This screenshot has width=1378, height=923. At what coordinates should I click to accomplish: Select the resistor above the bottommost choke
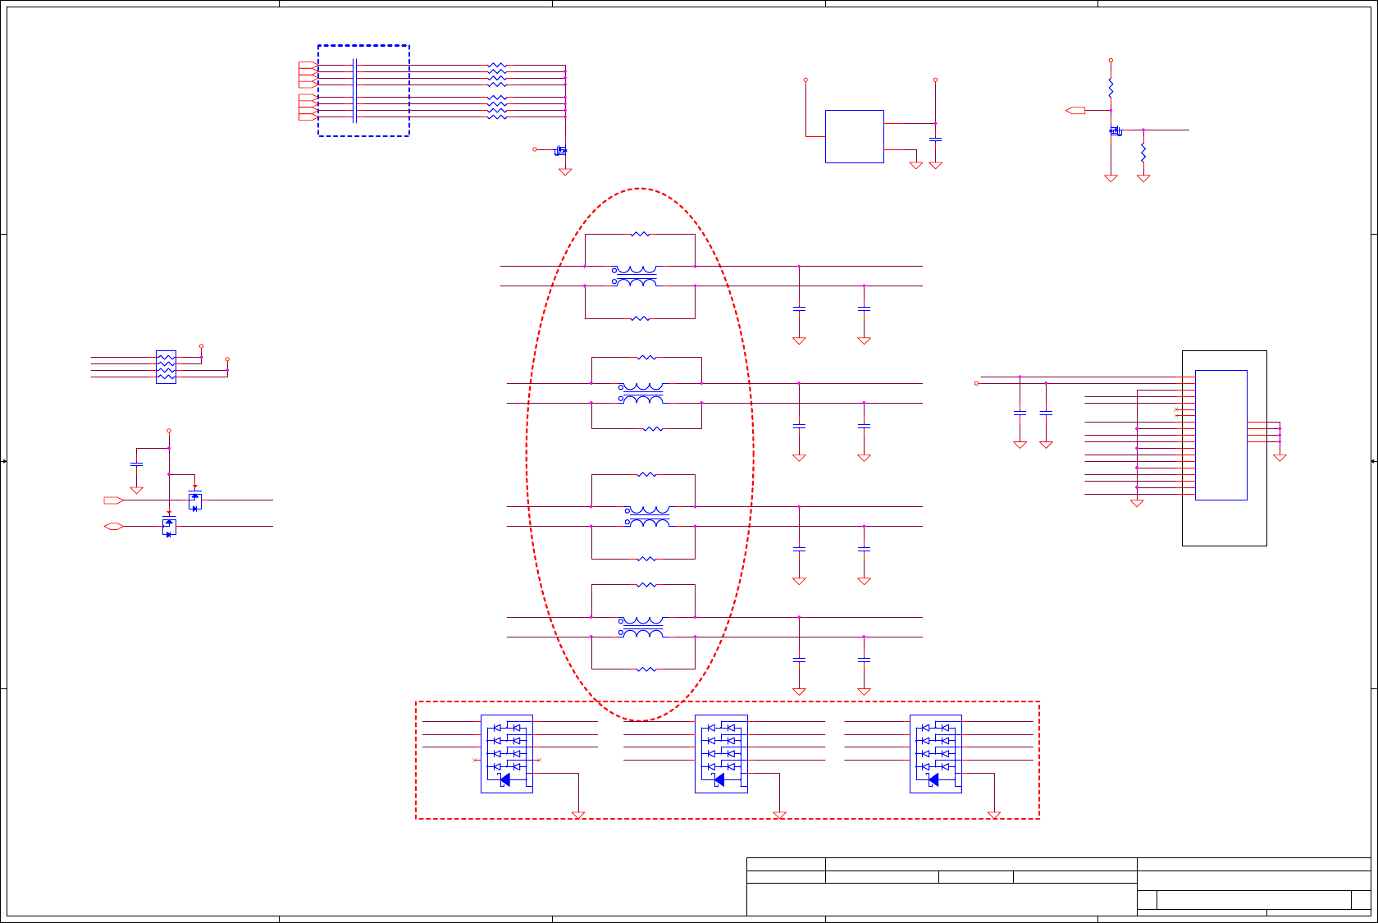[x=646, y=585]
